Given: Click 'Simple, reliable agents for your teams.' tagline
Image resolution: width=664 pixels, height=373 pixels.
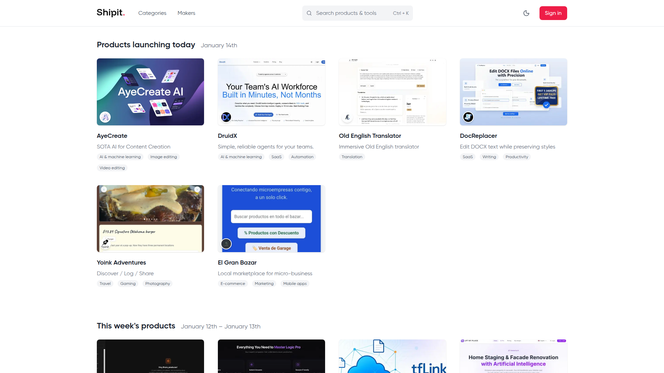Looking at the screenshot, I should (266, 147).
